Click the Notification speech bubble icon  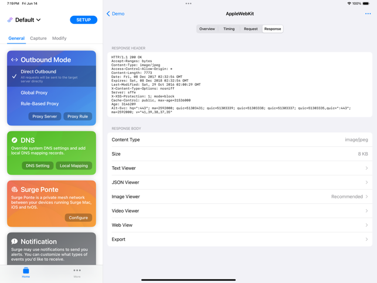click(15, 241)
